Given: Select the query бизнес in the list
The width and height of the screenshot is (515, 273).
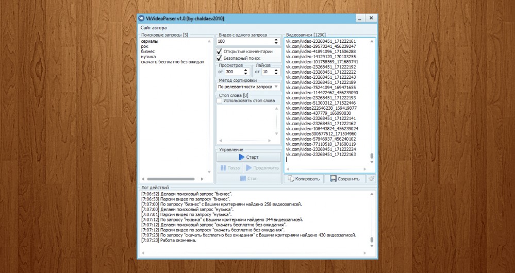Looking at the screenshot, I should pos(148,52).
